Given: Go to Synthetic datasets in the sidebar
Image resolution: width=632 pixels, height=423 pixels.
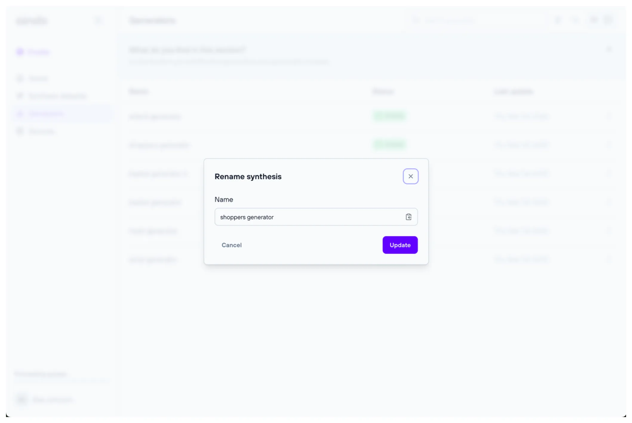Looking at the screenshot, I should pos(57,96).
